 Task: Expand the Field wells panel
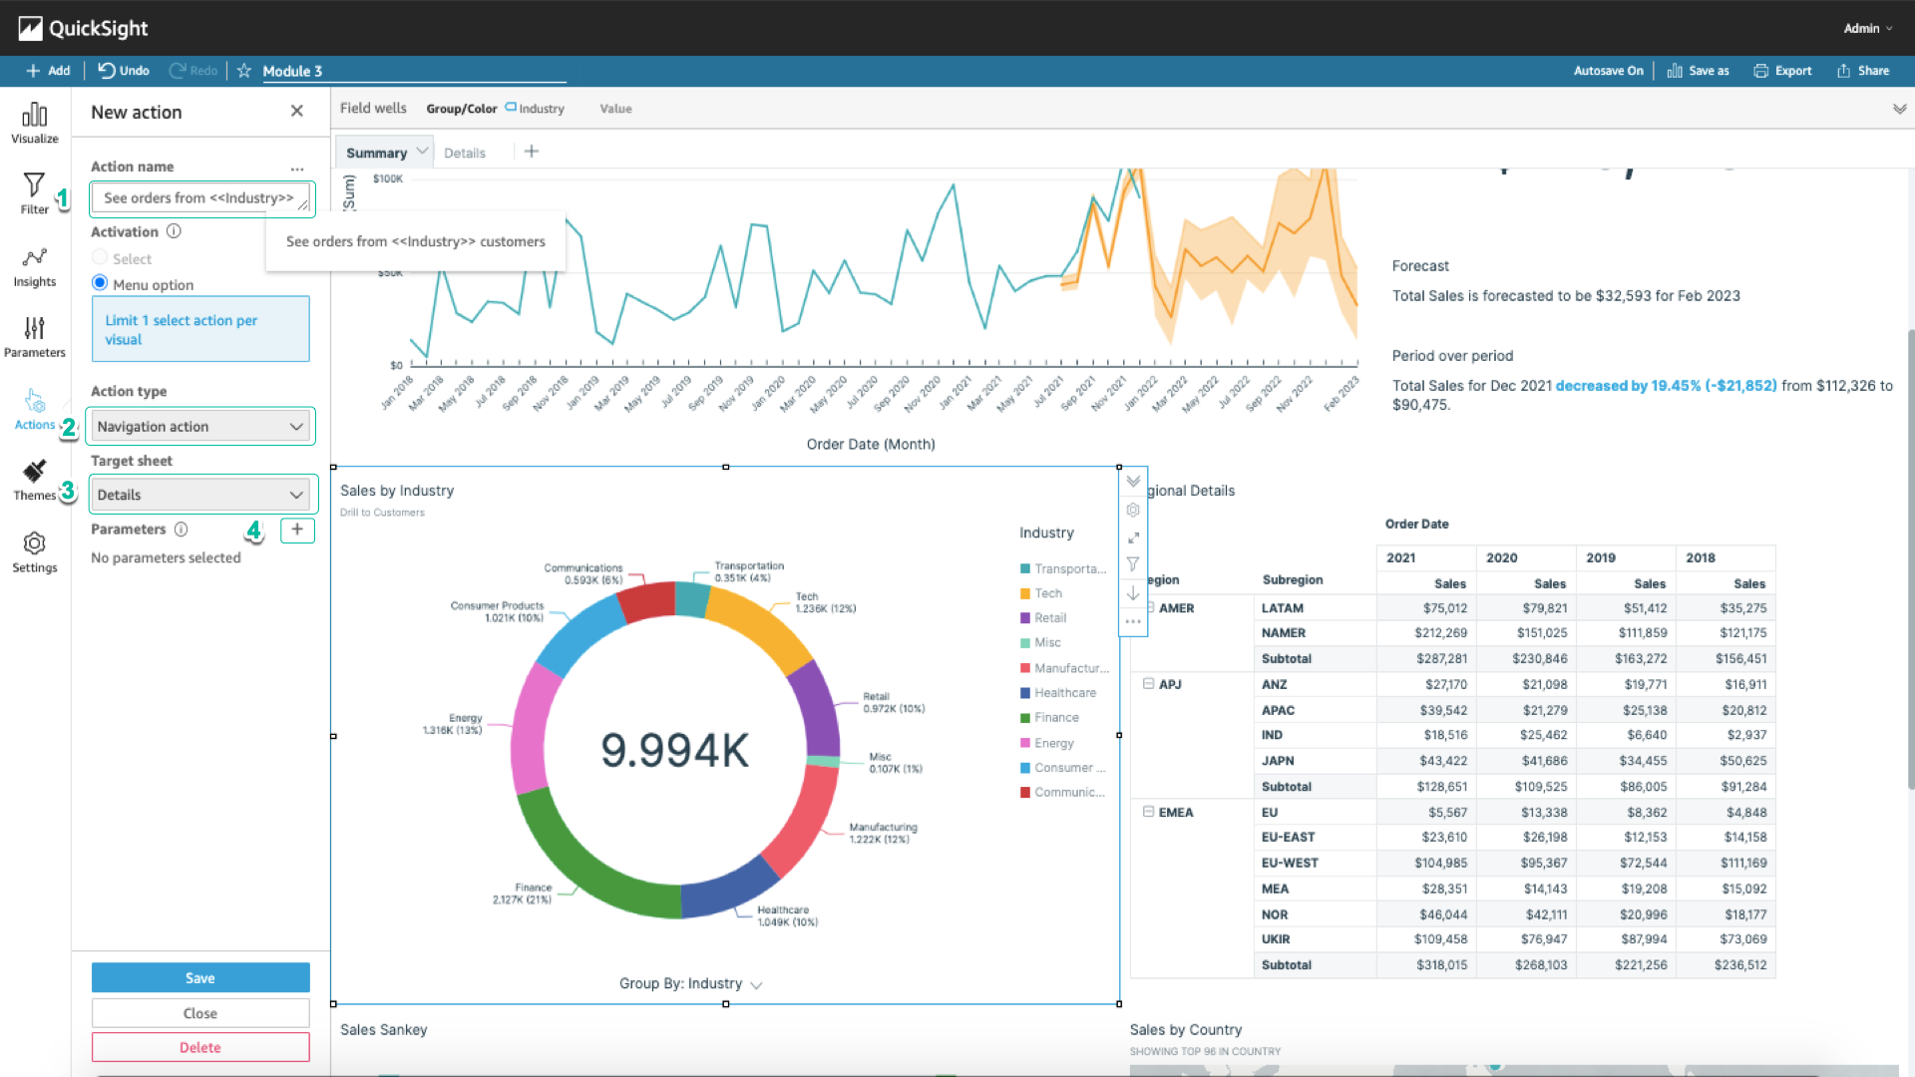coord(1899,109)
